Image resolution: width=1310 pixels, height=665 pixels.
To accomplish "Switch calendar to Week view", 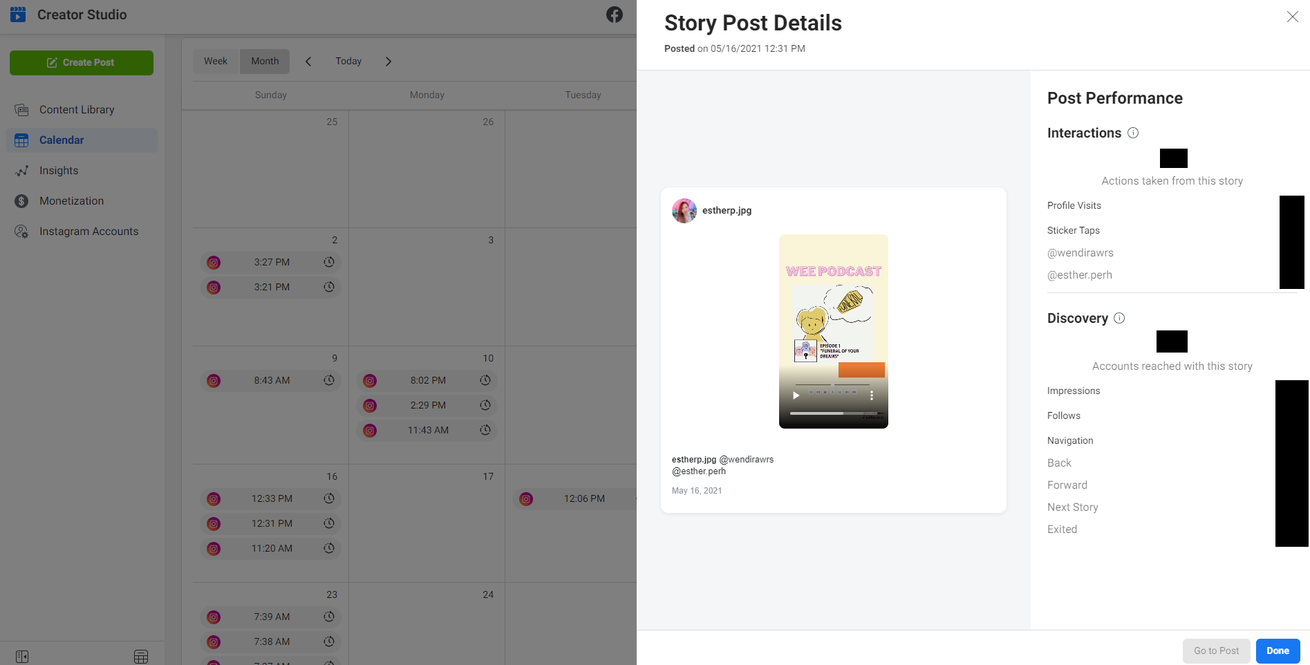I will 216,62.
